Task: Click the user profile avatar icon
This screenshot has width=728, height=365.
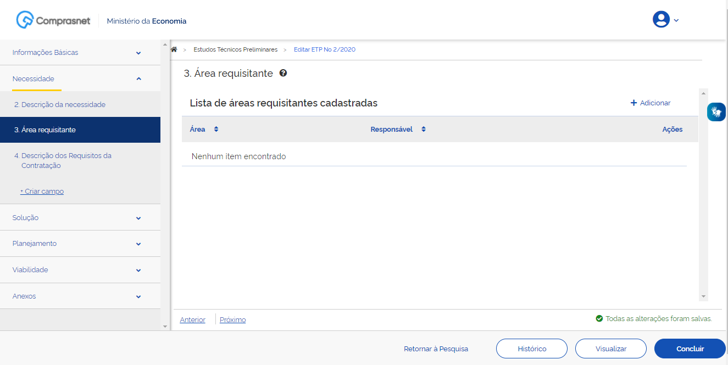Action: 660,20
